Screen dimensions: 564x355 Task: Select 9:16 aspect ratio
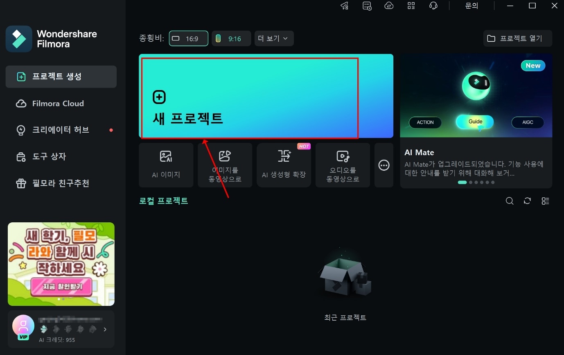(x=231, y=38)
